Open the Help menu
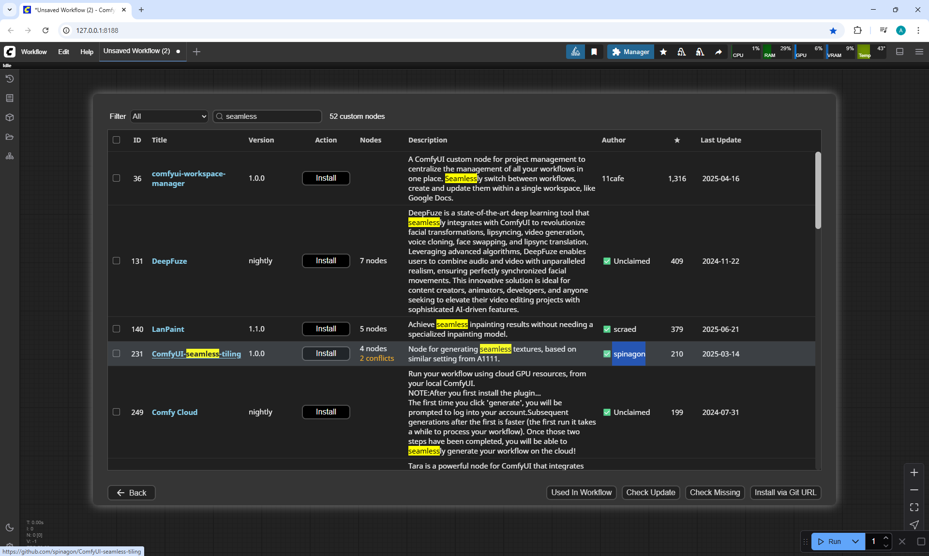Viewport: 929px width, 556px height. tap(87, 52)
